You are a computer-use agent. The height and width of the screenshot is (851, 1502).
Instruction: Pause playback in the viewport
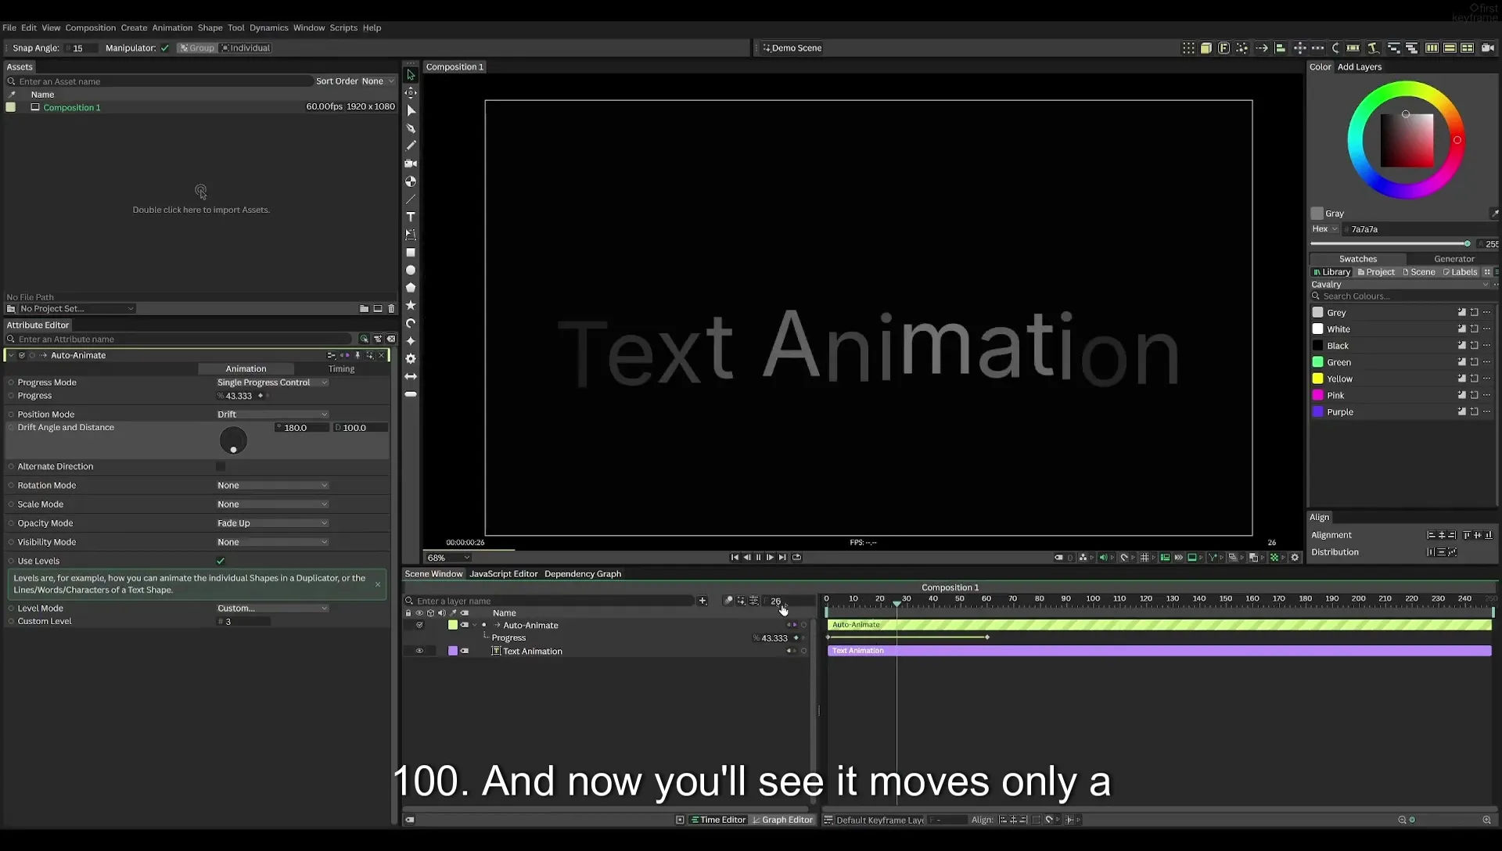[758, 558]
